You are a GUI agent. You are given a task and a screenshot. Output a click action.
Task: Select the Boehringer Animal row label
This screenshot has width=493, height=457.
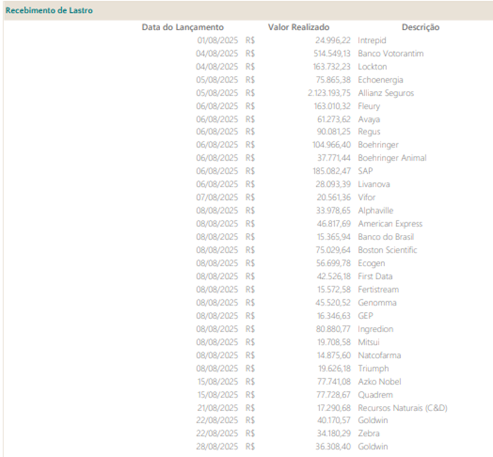(x=392, y=158)
